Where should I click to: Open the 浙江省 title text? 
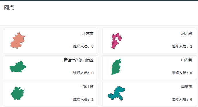(x=88, y=87)
